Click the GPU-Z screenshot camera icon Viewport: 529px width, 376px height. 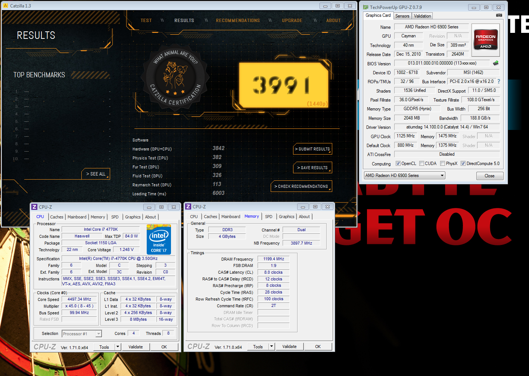coord(499,15)
